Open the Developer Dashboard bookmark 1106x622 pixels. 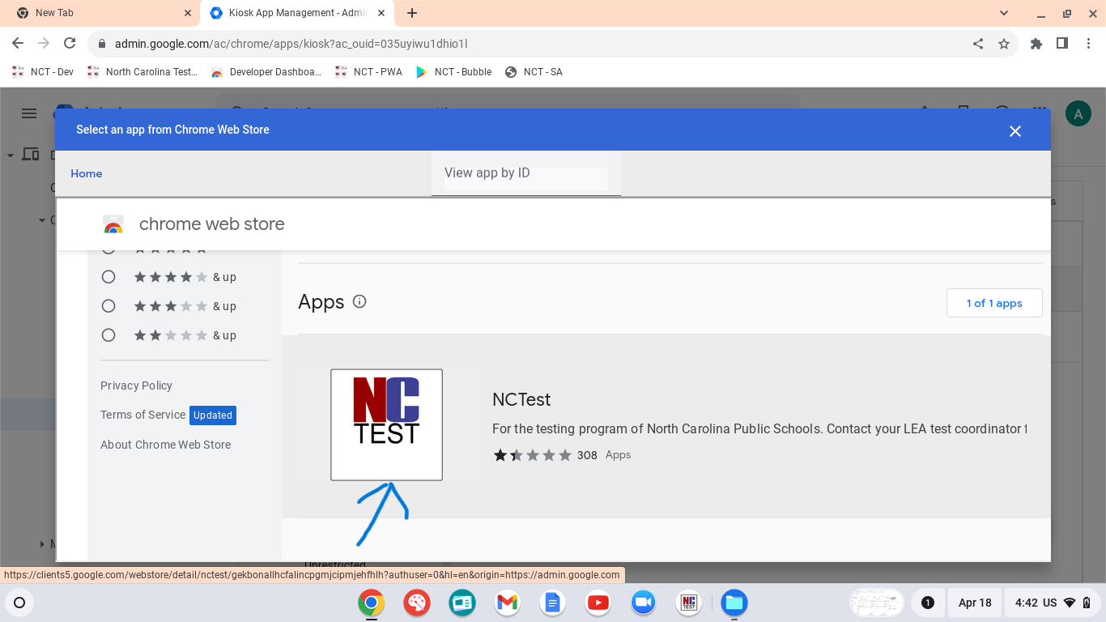(266, 72)
